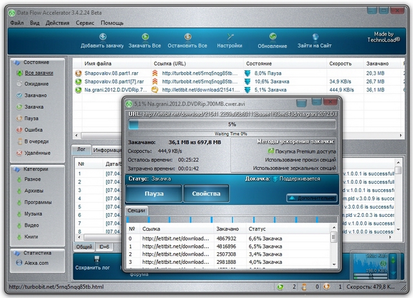Image resolution: width=413 pixels, height=298 pixels.
Task: Show the Ошибка status filter
Action: (x=34, y=129)
